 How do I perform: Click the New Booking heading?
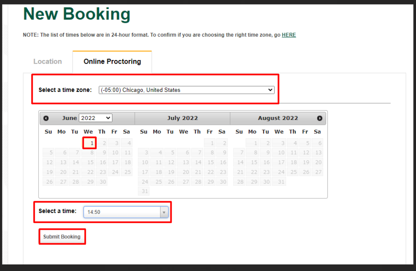(x=77, y=14)
